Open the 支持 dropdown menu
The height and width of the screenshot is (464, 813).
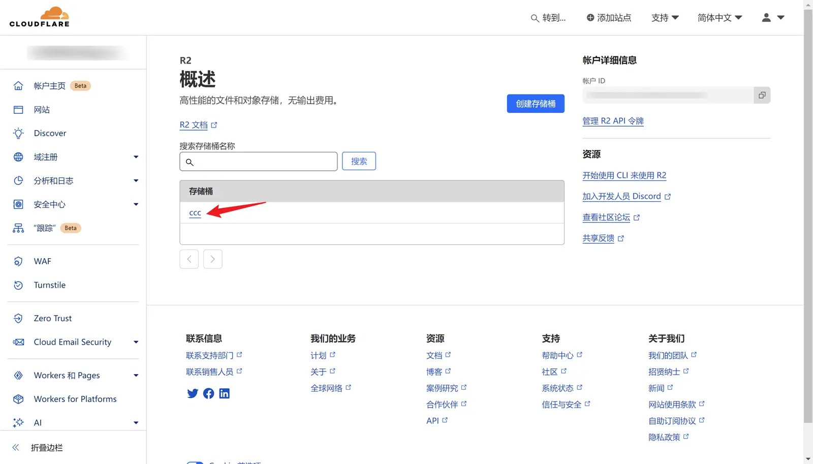(x=665, y=18)
